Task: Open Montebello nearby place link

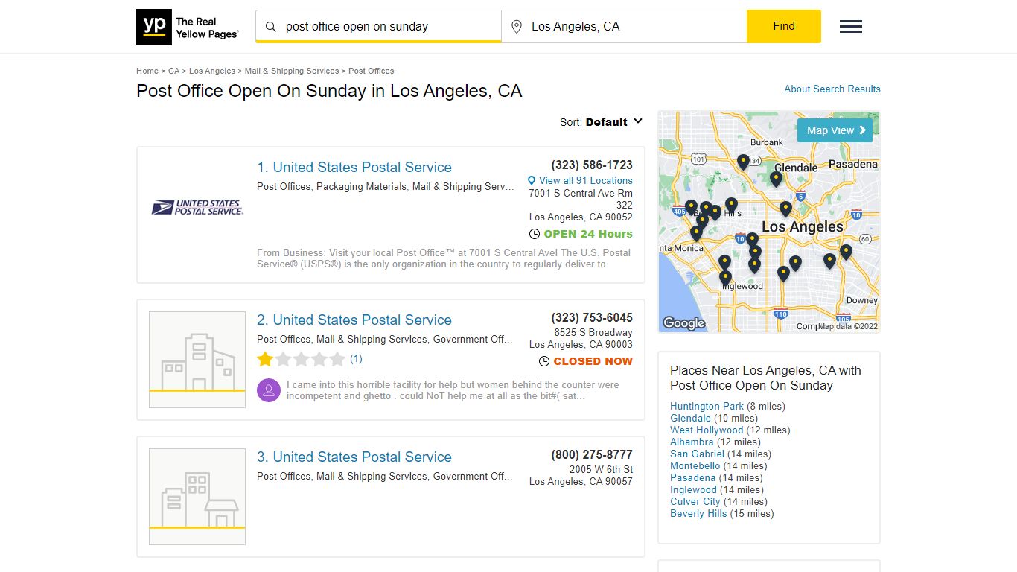Action: [695, 466]
